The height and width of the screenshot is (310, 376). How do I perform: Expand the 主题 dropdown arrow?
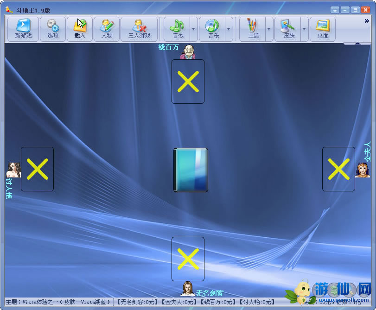tap(269, 29)
